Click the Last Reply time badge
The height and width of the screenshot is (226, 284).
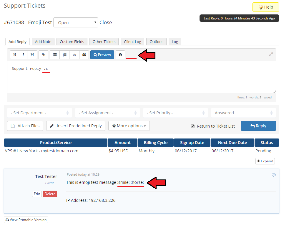(x=239, y=18)
